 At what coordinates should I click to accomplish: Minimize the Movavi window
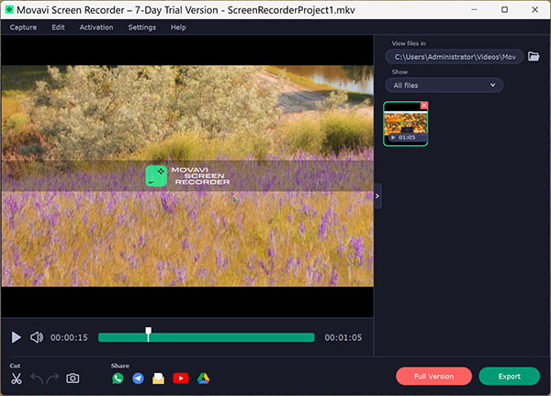475,9
